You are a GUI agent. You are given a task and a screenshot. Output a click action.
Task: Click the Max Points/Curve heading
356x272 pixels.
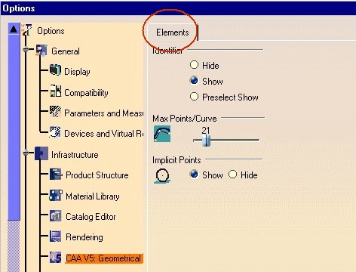point(185,119)
